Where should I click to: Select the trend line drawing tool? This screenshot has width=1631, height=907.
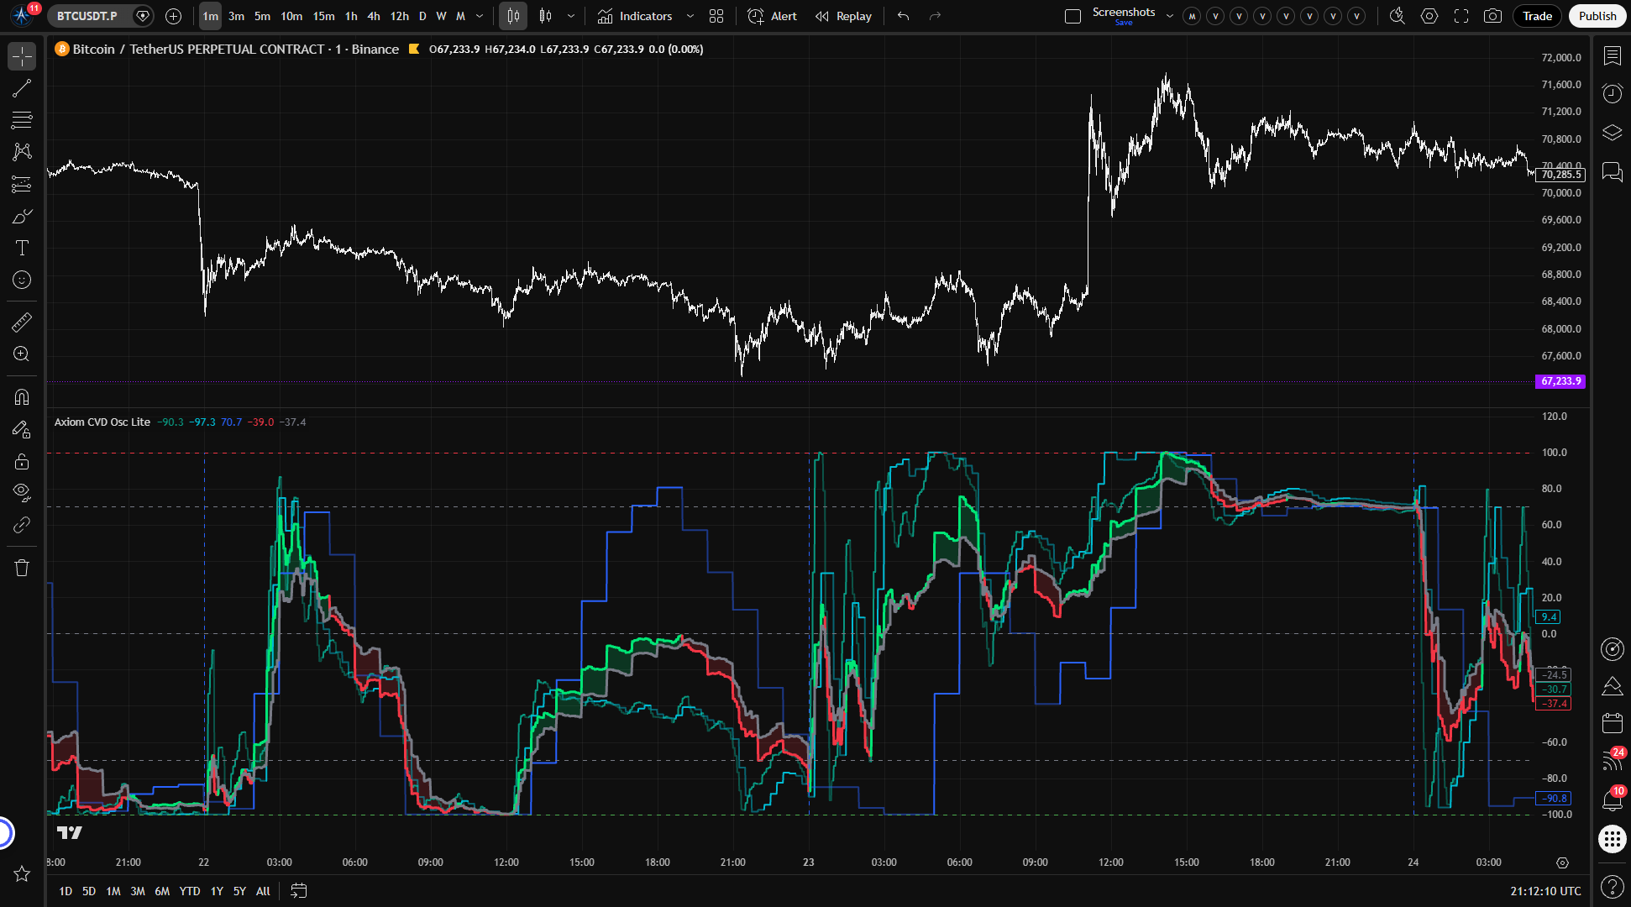[x=22, y=88]
